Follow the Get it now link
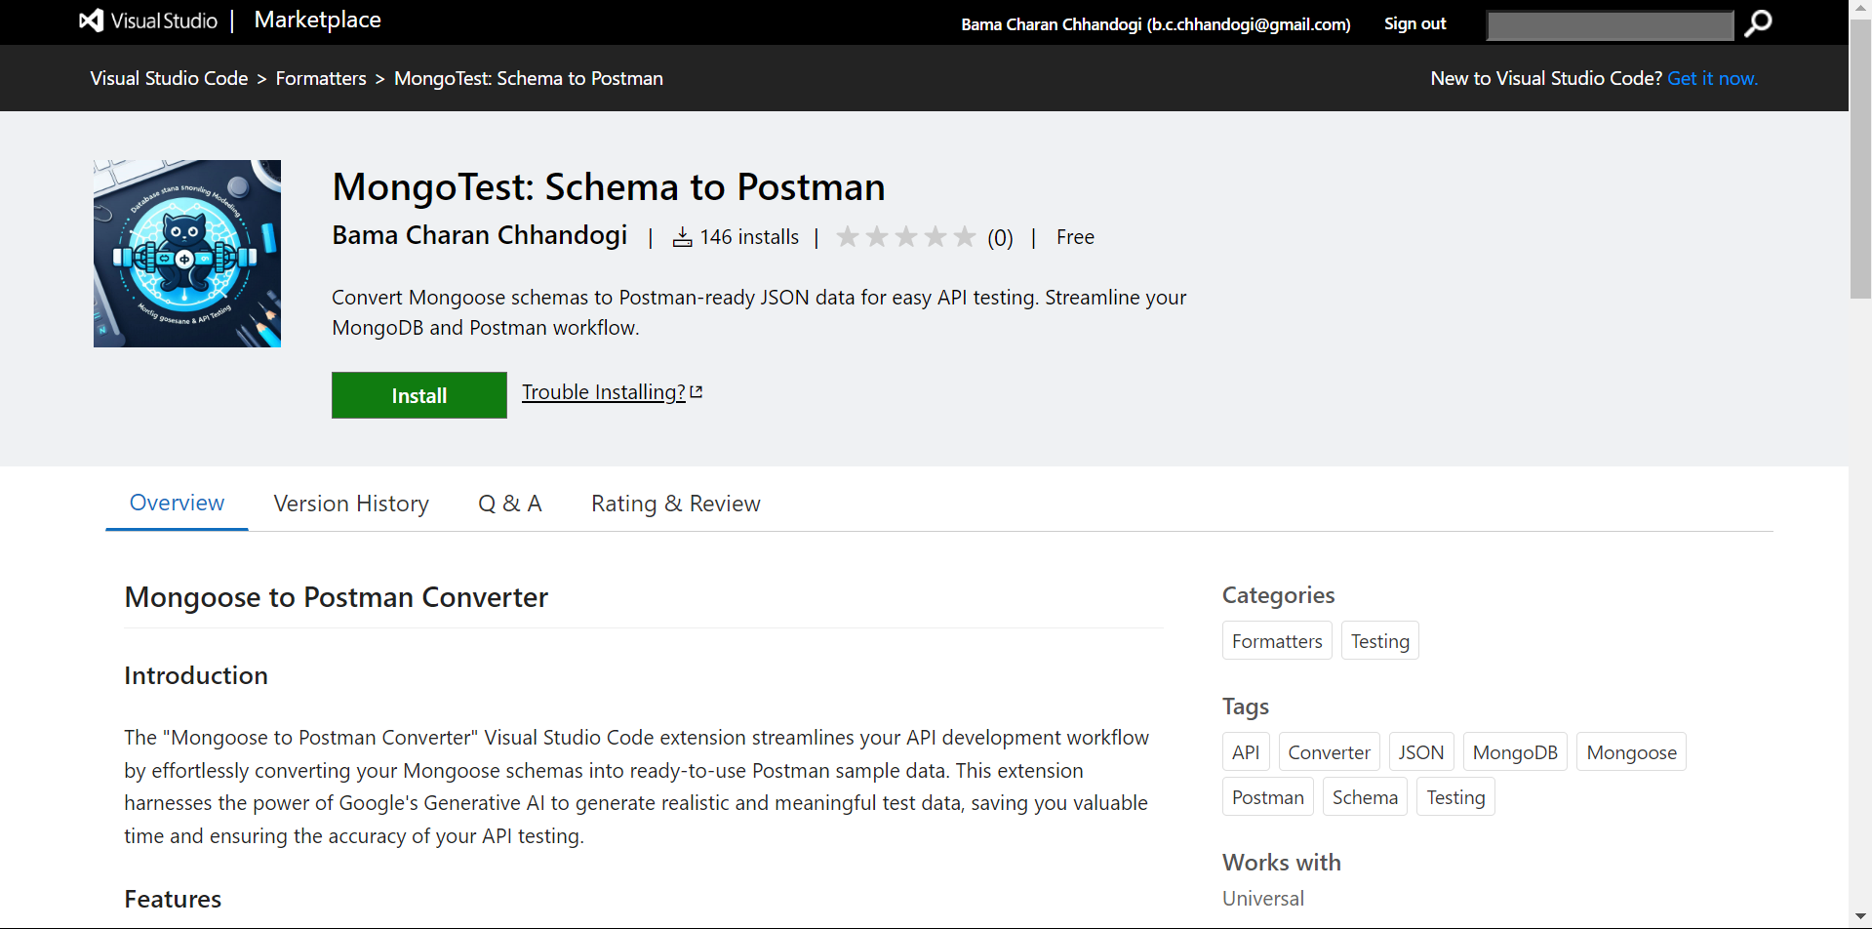Image resolution: width=1872 pixels, height=929 pixels. coord(1712,78)
